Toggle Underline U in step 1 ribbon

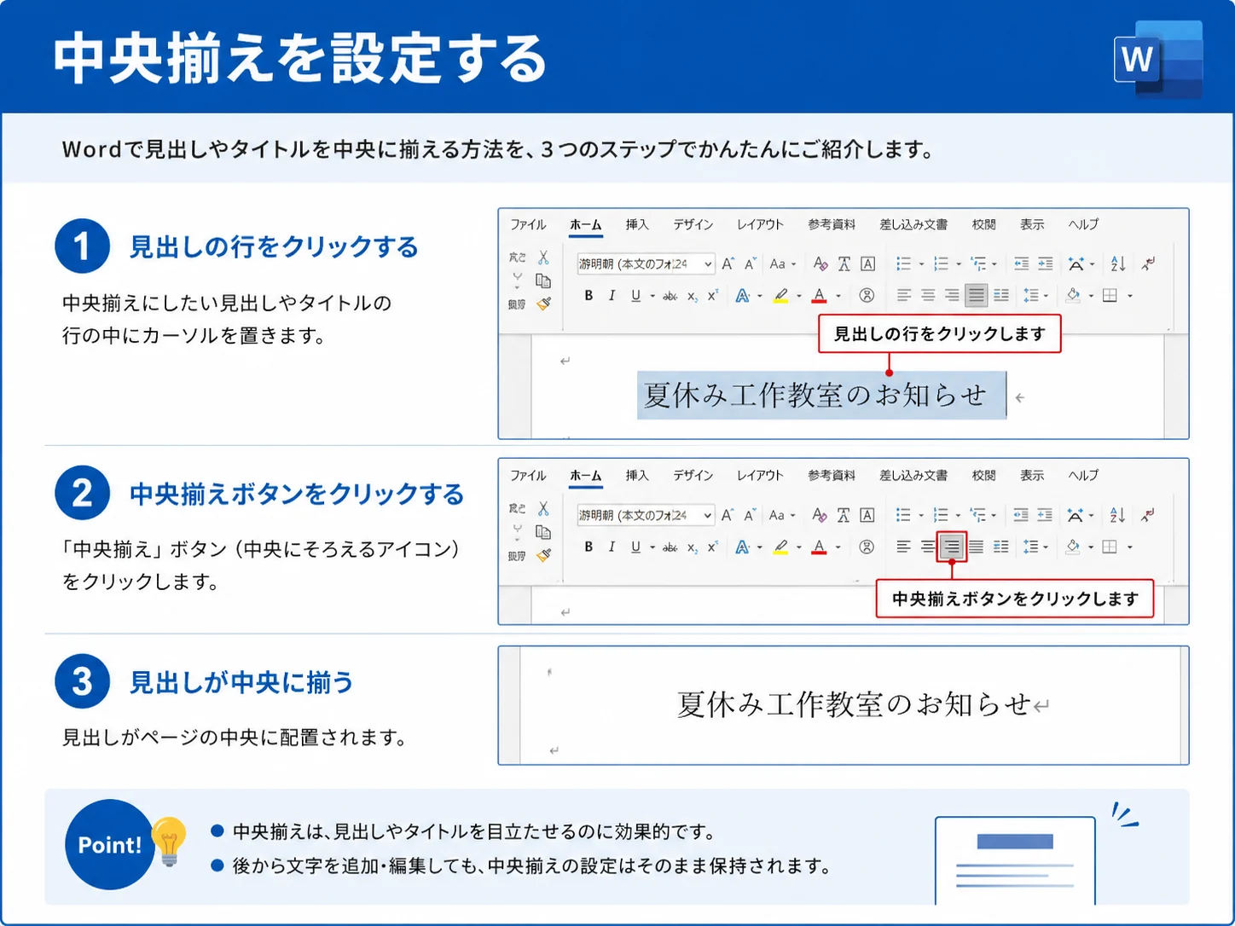coord(635,296)
